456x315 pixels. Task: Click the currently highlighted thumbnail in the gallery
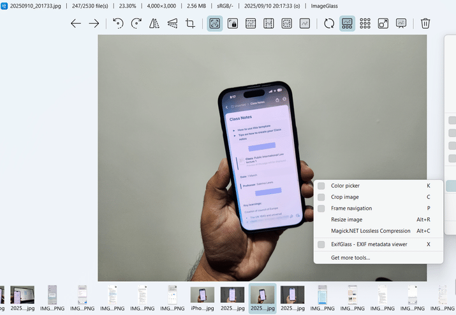(x=262, y=298)
